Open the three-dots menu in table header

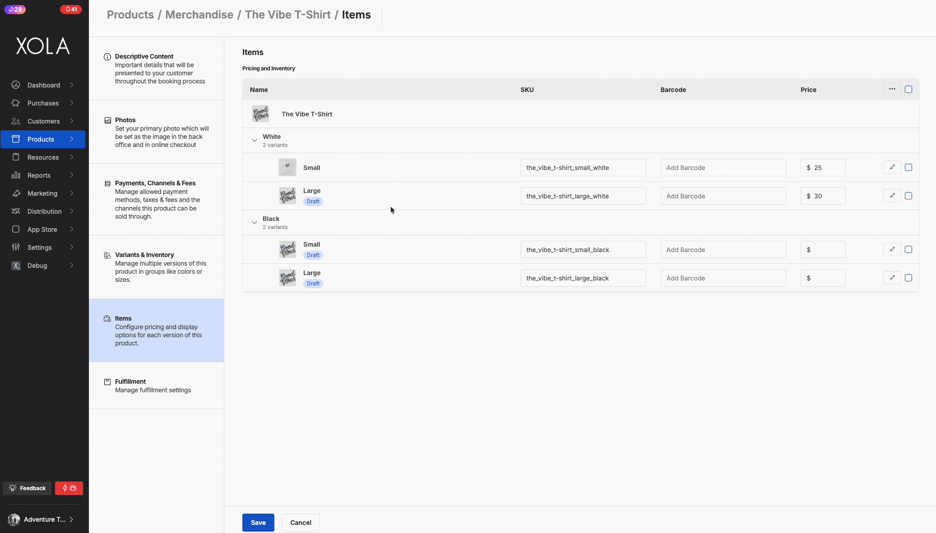point(892,89)
